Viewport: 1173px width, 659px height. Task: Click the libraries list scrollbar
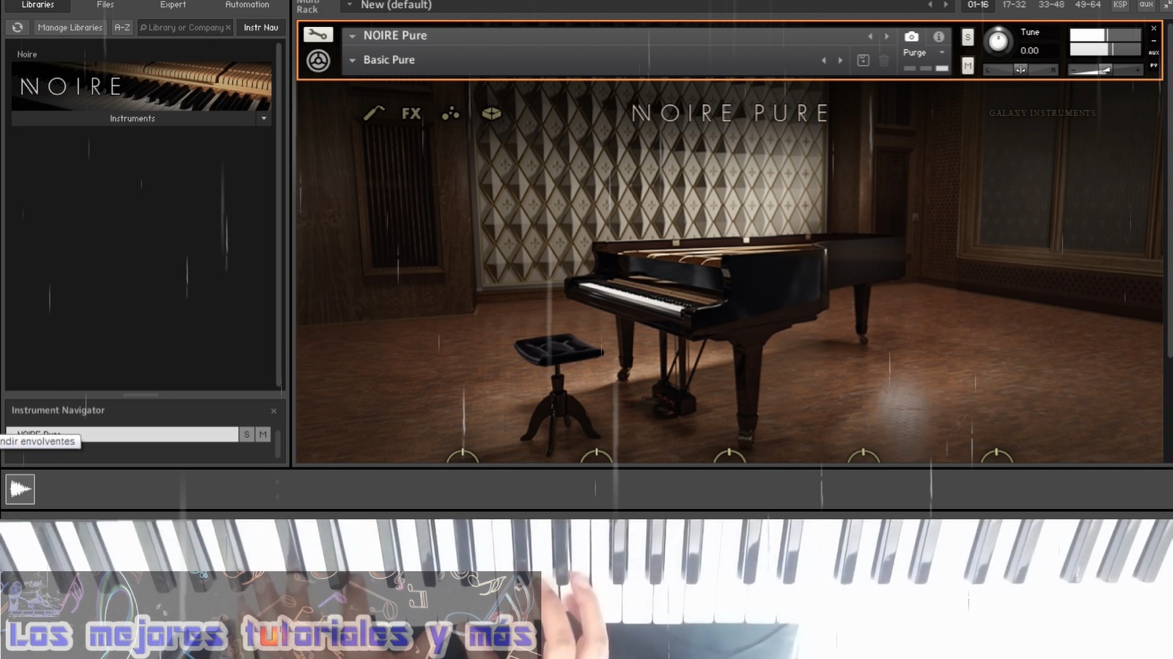click(x=279, y=214)
